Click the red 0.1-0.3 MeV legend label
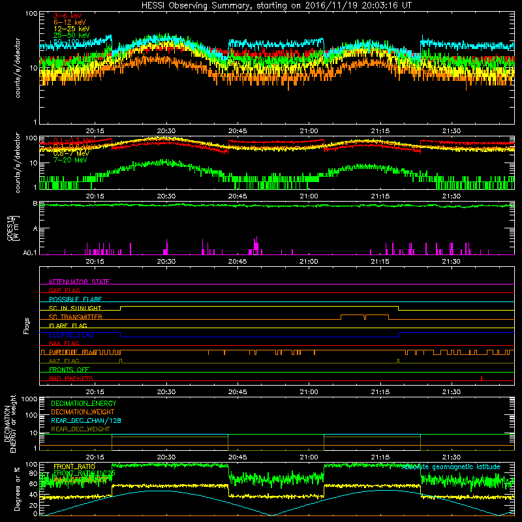 click(74, 140)
